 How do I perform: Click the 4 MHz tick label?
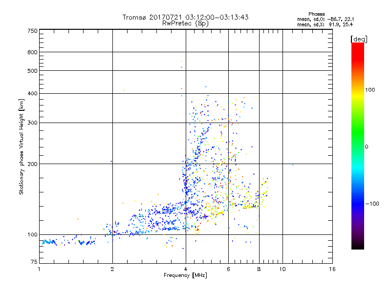[x=186, y=269]
